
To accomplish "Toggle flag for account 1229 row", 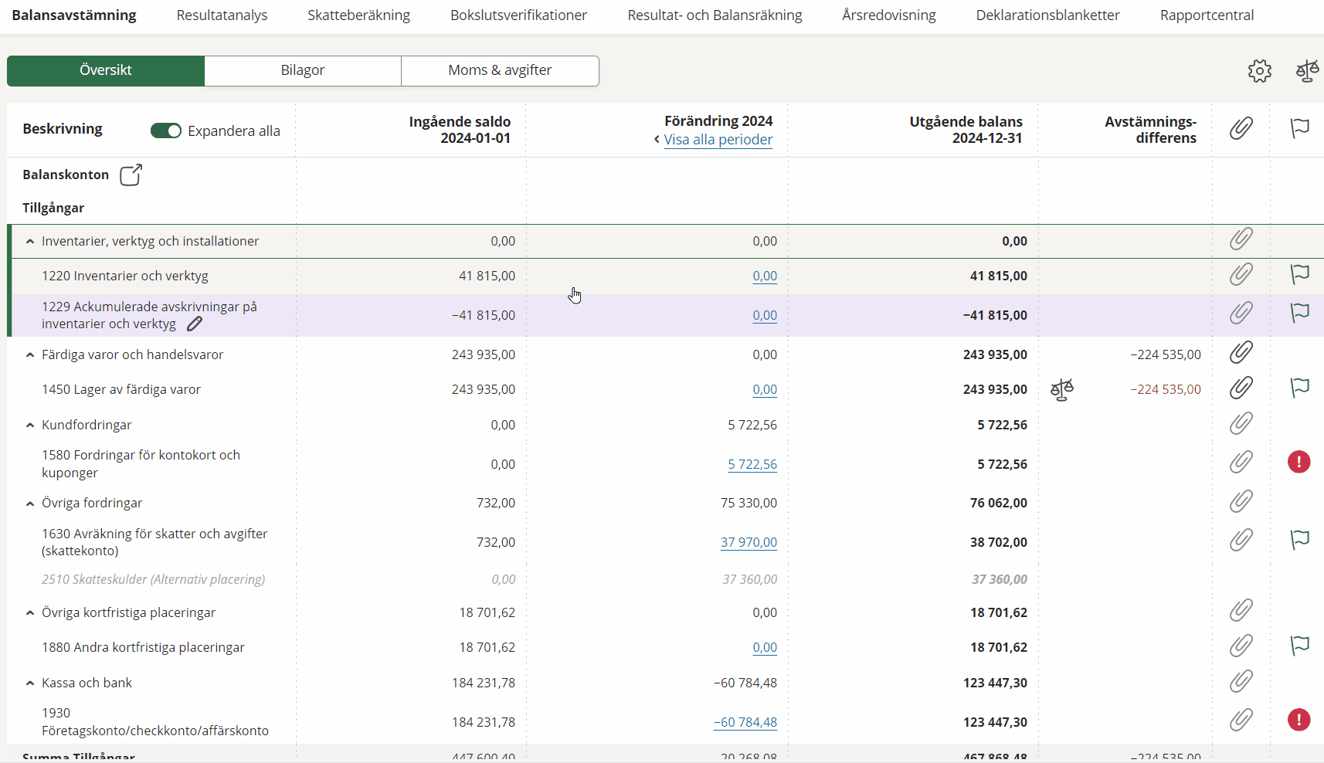I will pos(1299,313).
